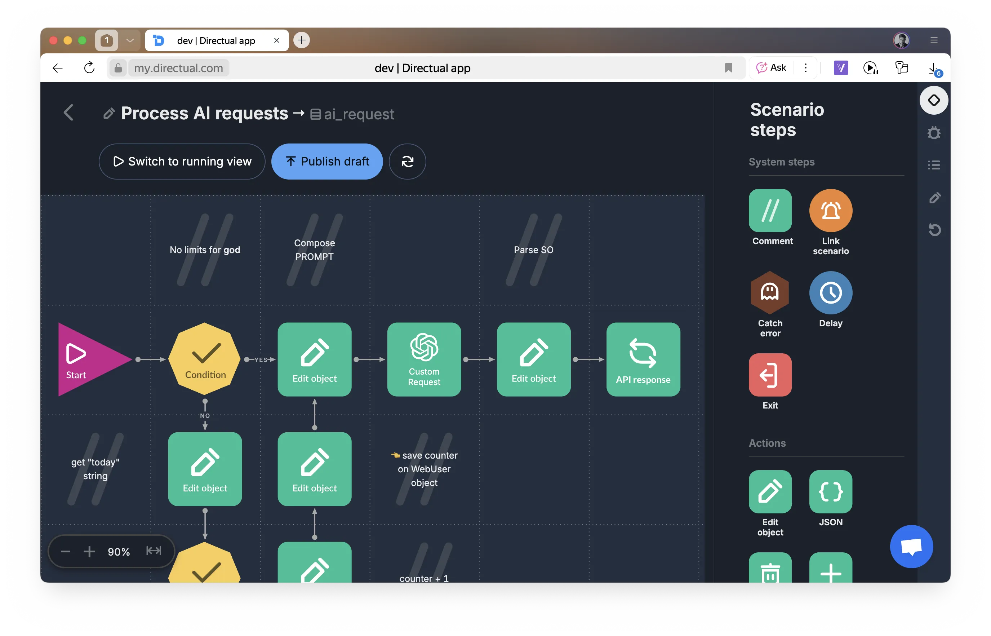The width and height of the screenshot is (991, 636).
Task: Open the list view icon in right rail
Action: [x=934, y=165]
